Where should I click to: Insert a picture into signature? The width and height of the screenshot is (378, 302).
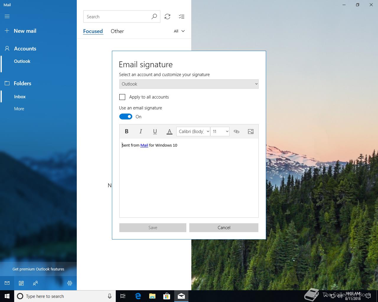pos(251,132)
